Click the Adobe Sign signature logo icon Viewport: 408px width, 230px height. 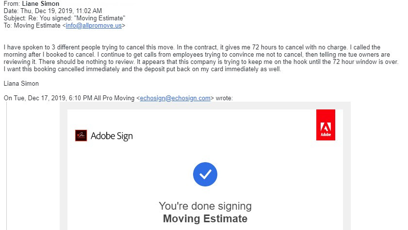click(81, 136)
